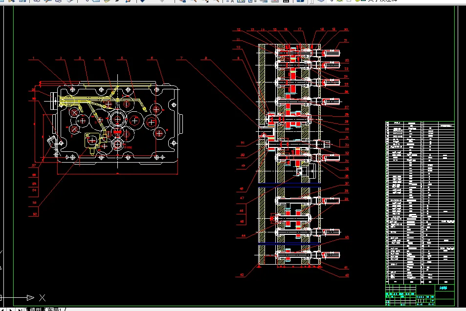Click the next-tab scroll arrow at bottom left
Viewport: 466px width, 311px height.
coord(11,310)
